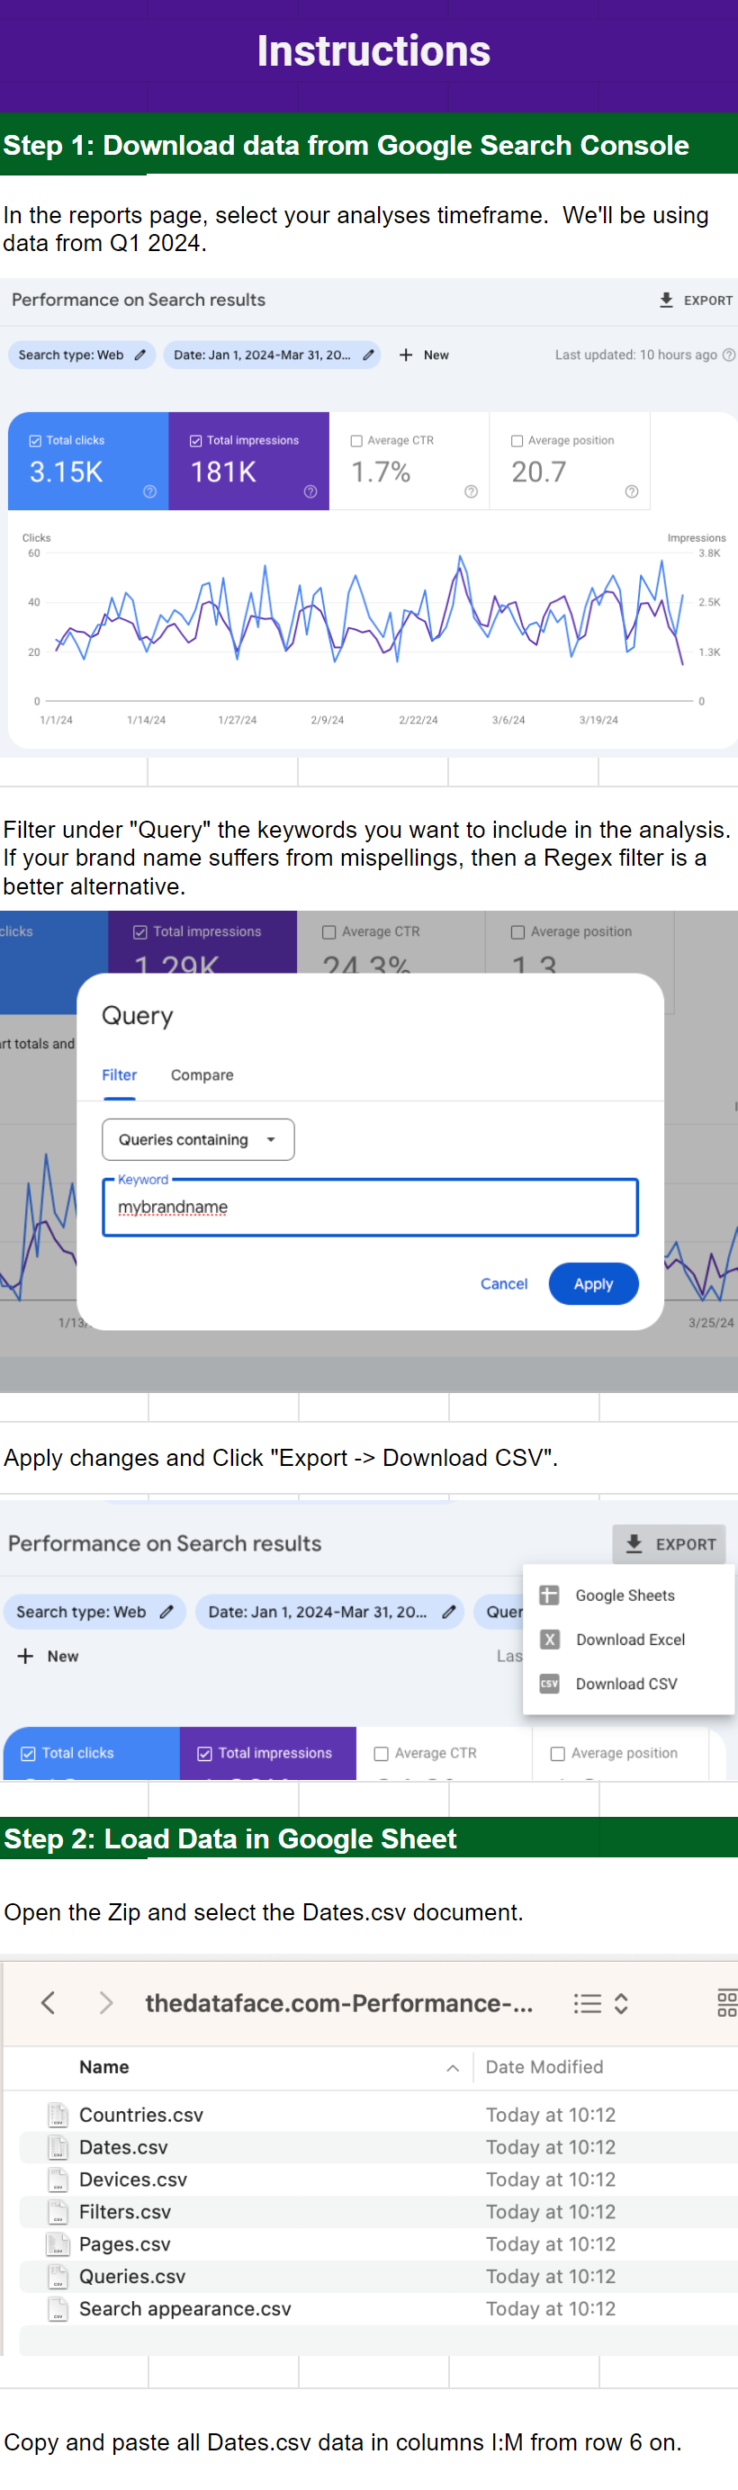Toggle Average CTR checkbox in export screenshot
The width and height of the screenshot is (738, 2490).
pos(381,1754)
